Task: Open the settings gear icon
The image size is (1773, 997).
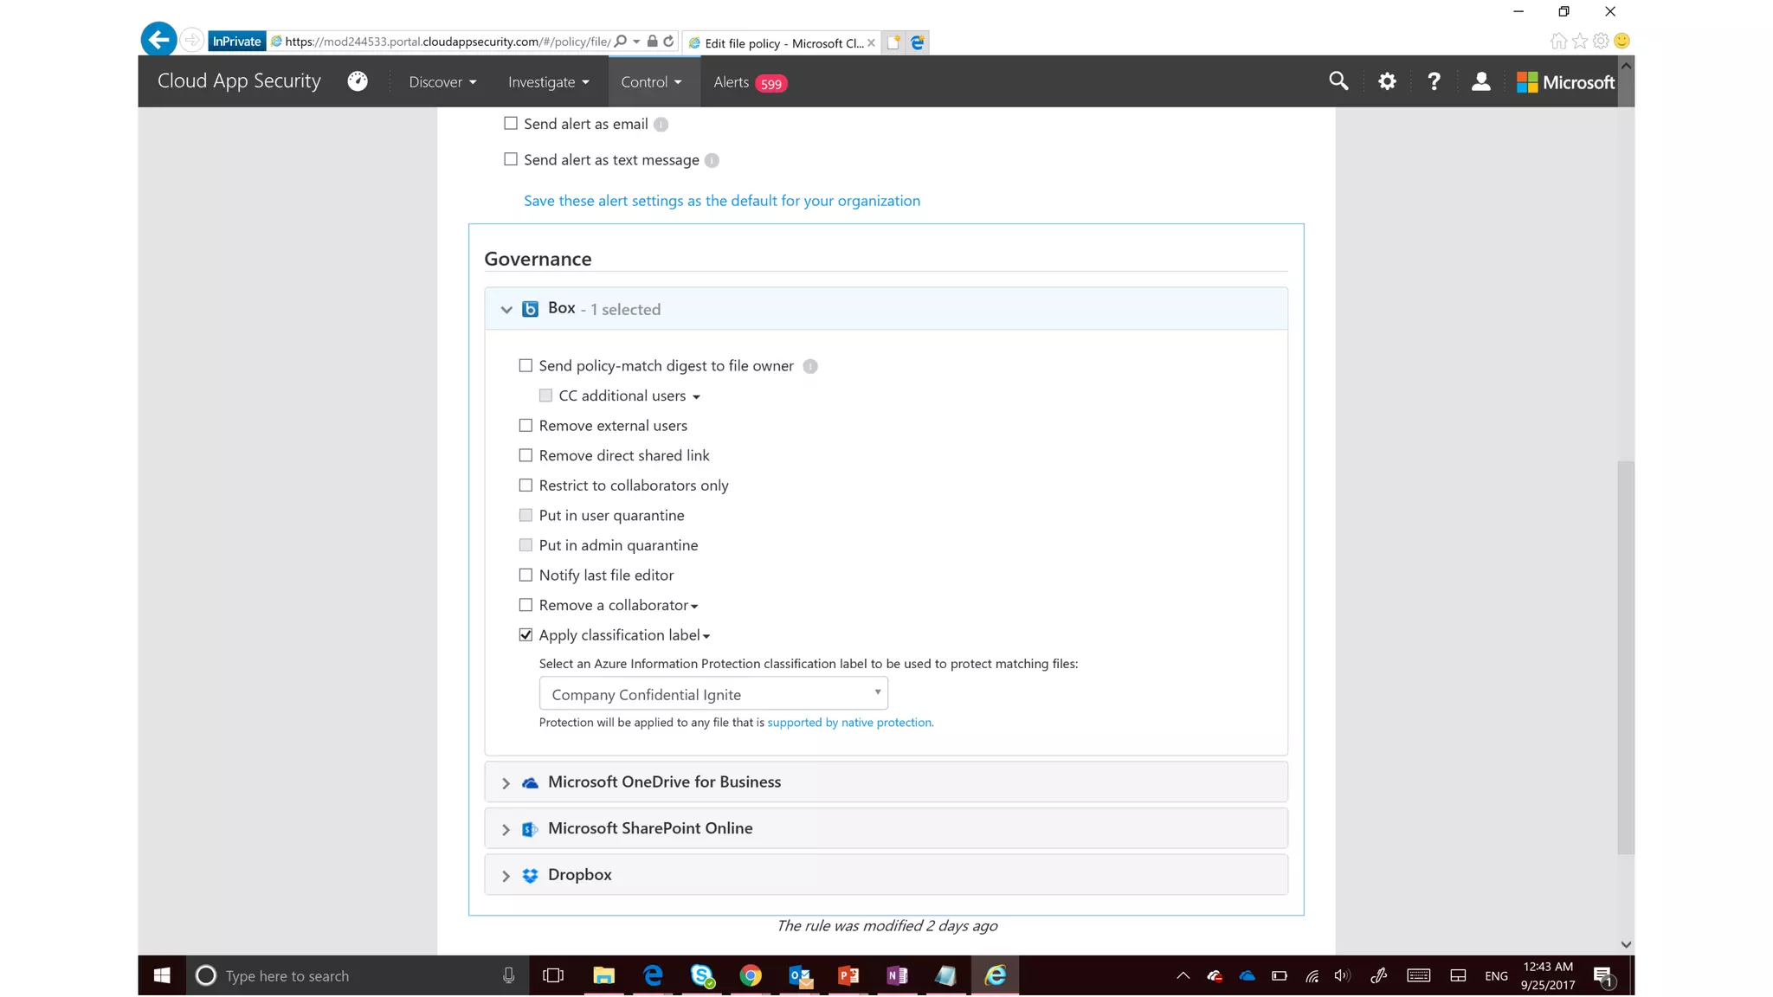Action: click(x=1387, y=81)
